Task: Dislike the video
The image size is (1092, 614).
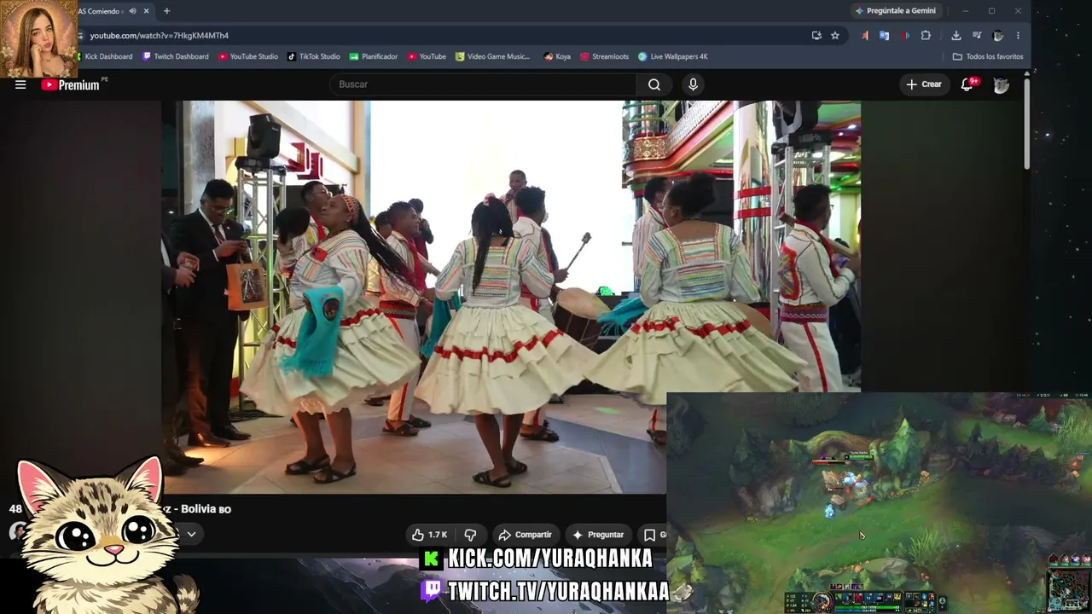Action: pyautogui.click(x=470, y=535)
